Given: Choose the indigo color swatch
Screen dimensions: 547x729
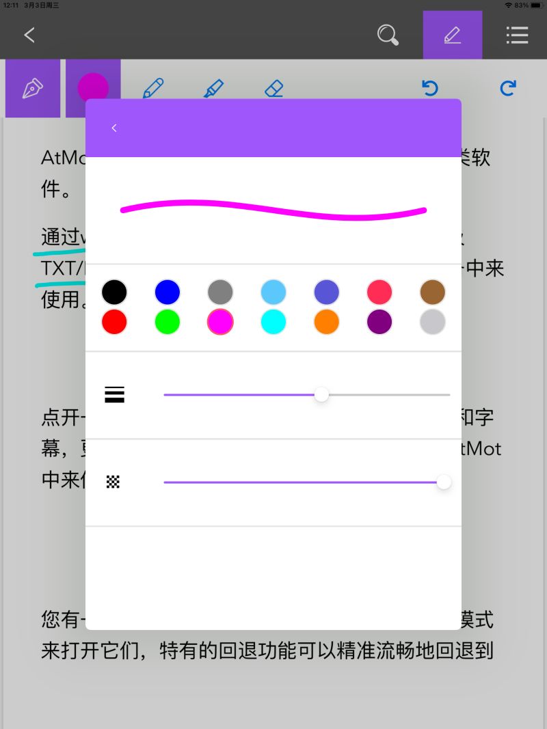Looking at the screenshot, I should [x=327, y=292].
